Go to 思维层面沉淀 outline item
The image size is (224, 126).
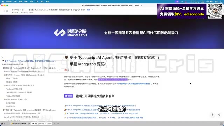(10, 106)
